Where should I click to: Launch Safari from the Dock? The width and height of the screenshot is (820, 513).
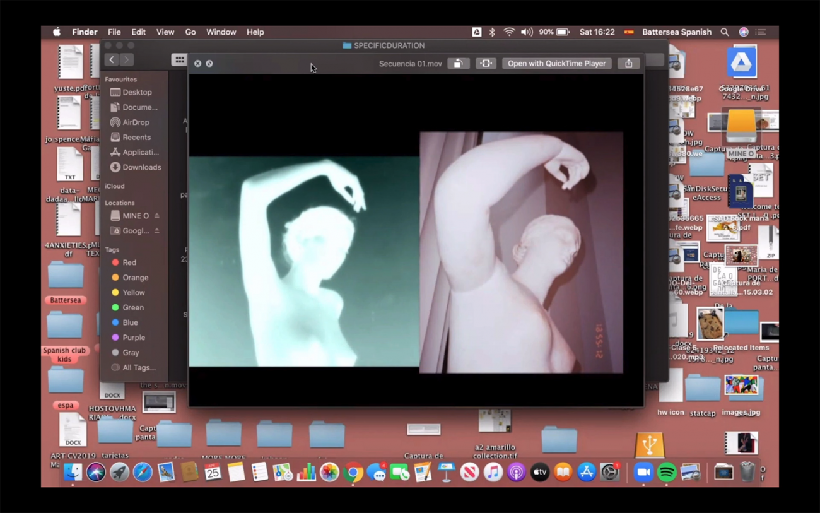pos(143,472)
